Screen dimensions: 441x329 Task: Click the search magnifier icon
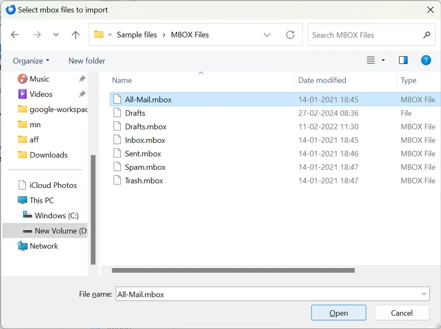(426, 35)
